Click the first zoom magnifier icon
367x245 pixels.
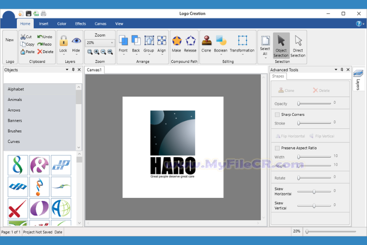[x=90, y=52]
